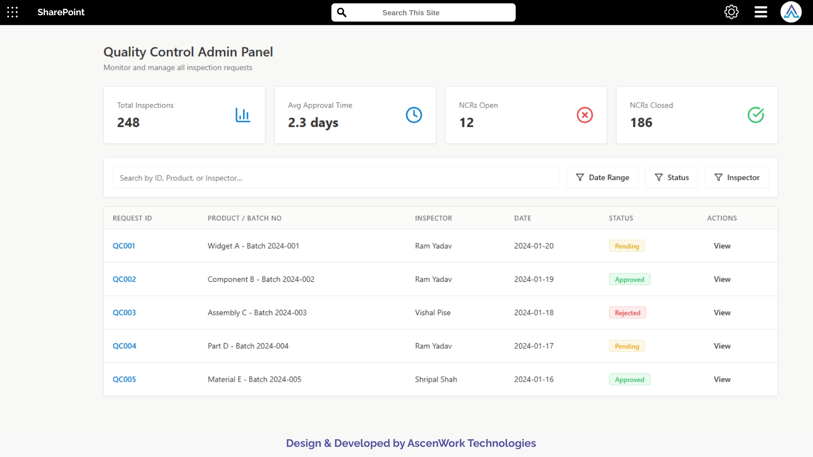Open the Inspector filter
This screenshot has width=813, height=457.
pyautogui.click(x=737, y=177)
